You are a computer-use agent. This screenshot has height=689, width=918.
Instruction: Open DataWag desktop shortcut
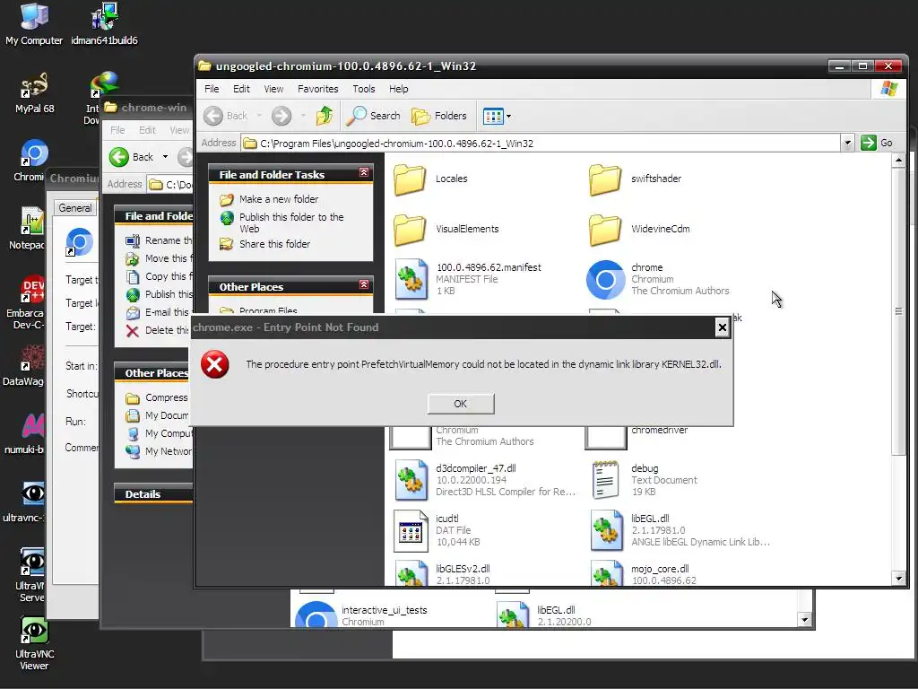(x=23, y=366)
